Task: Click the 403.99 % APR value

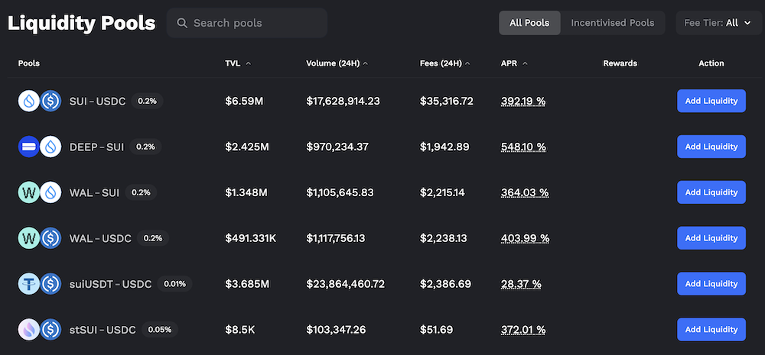Action: (x=525, y=238)
